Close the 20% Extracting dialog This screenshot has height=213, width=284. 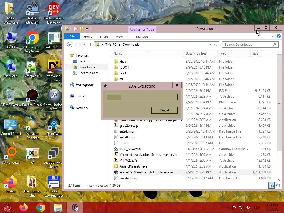[x=177, y=85]
